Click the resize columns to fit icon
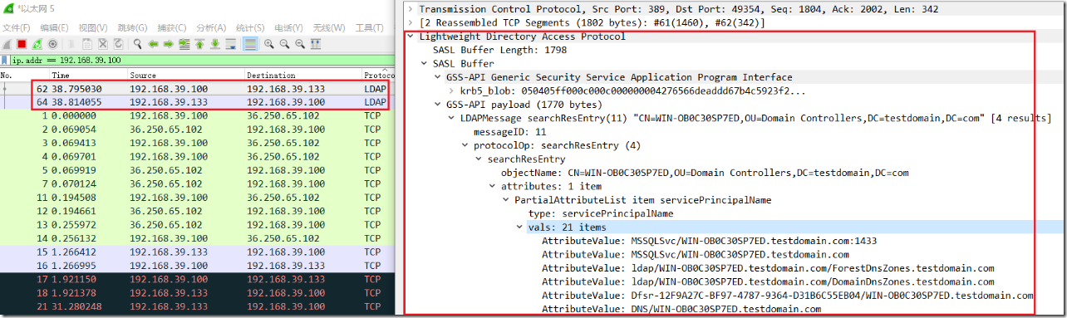This screenshot has height=318, width=1067. pyautogui.click(x=316, y=44)
